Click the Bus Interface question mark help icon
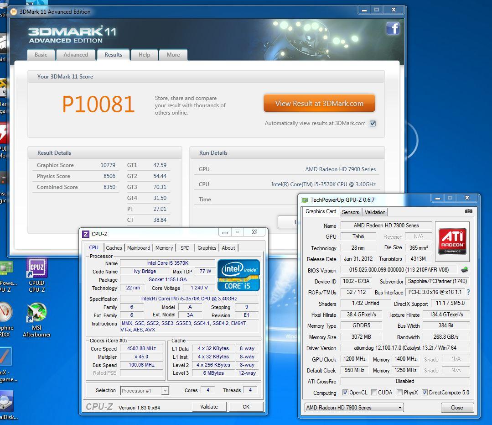 [468, 292]
